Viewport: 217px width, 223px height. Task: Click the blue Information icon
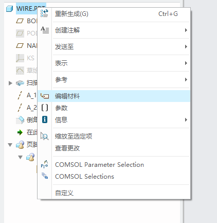pos(45,119)
